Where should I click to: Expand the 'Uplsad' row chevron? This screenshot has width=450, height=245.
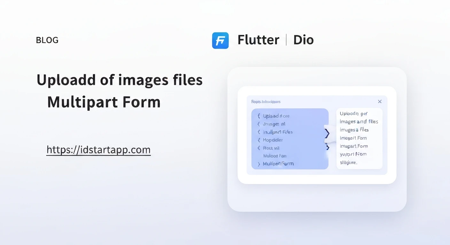[x=259, y=116]
